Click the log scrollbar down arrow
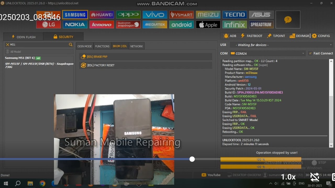The width and height of the screenshot is (335, 188). 331,145
